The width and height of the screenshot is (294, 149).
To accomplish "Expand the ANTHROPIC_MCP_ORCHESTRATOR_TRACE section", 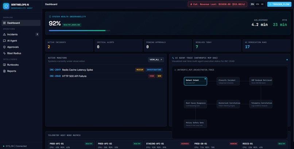I will coord(194,70).
